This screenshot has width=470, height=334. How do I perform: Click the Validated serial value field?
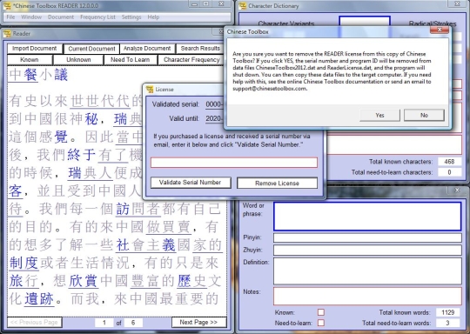tap(214, 104)
